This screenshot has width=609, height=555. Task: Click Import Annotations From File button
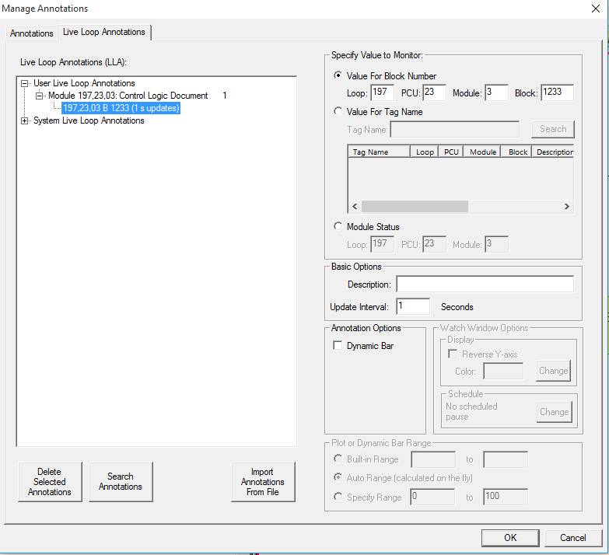point(263,482)
